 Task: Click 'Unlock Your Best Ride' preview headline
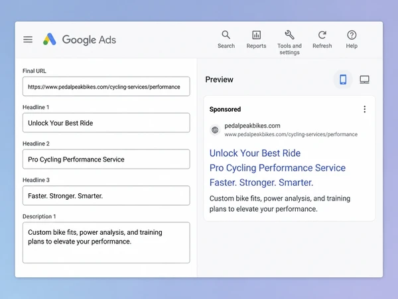(x=255, y=153)
